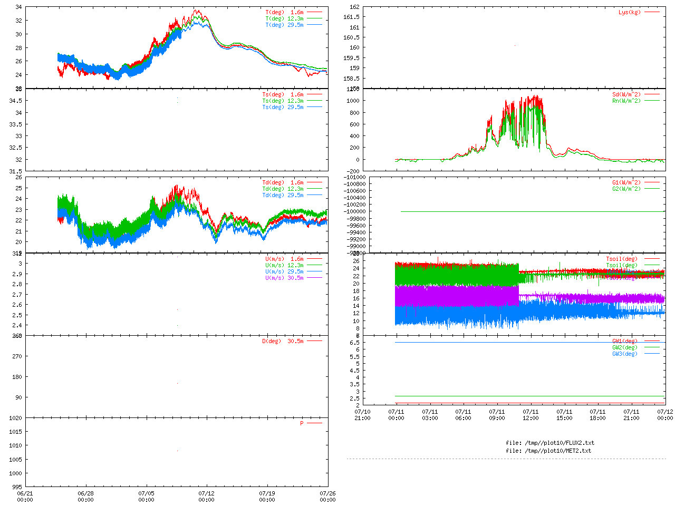Click the -100800 y-axis tick label
This screenshot has height=506, width=675.
355,184
